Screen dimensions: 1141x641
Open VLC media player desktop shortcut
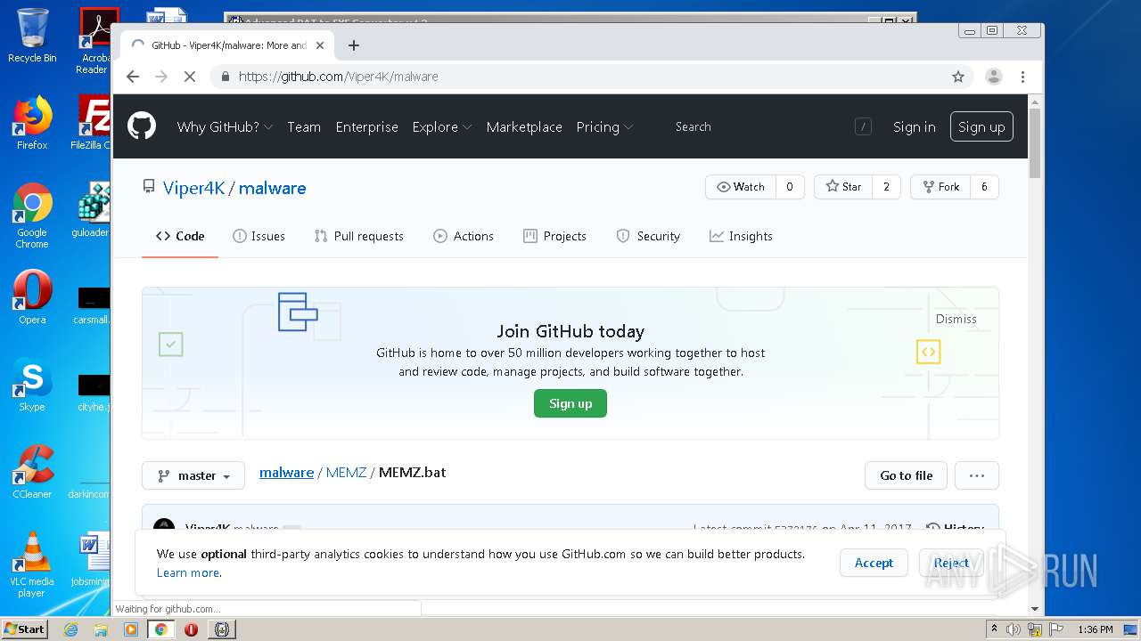(x=32, y=564)
